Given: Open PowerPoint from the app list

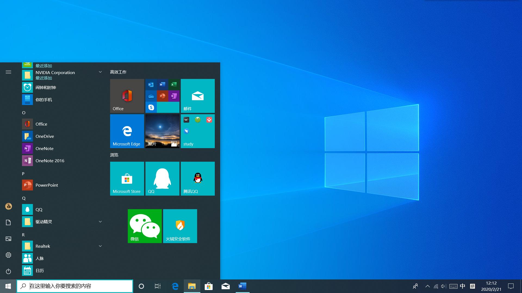Looking at the screenshot, I should point(47,185).
